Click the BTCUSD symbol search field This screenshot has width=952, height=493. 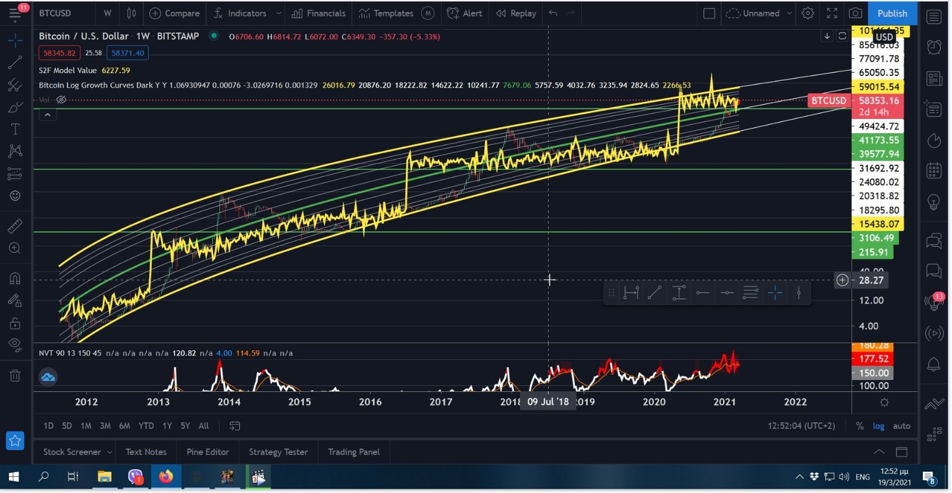coord(55,13)
